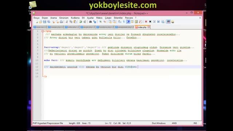Click the Ln : 12 status text
Screen dimensions: 233x131
tap(108, 123)
